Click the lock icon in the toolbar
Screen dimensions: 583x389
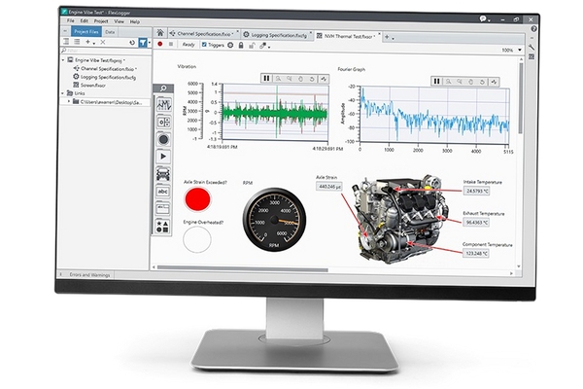(x=241, y=45)
